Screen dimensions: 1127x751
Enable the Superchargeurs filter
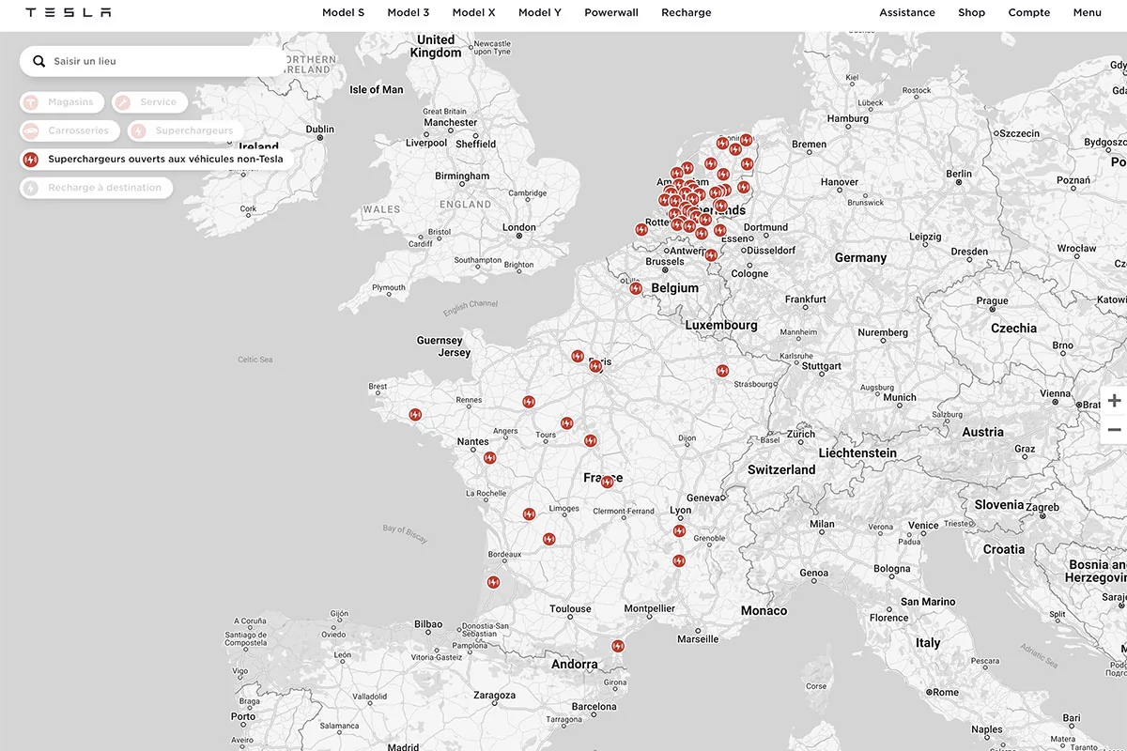(185, 130)
